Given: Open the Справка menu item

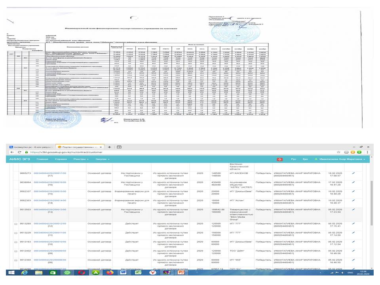Looking at the screenshot, I should 61,159.
